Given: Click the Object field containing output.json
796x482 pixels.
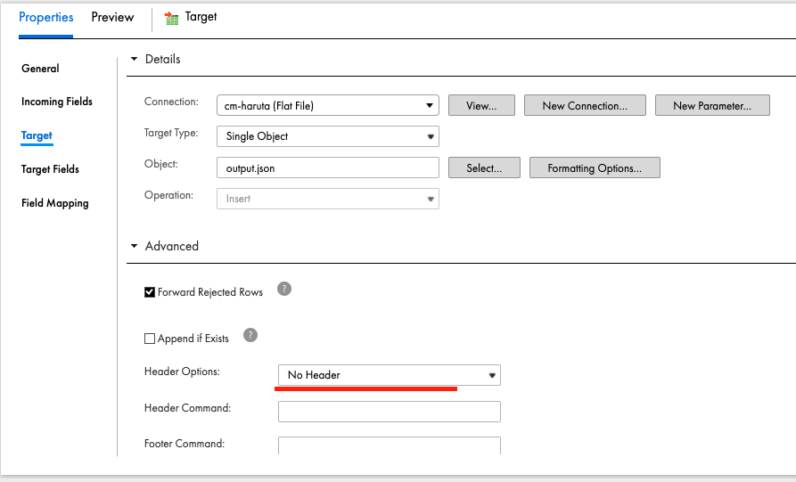Looking at the screenshot, I should [x=328, y=167].
